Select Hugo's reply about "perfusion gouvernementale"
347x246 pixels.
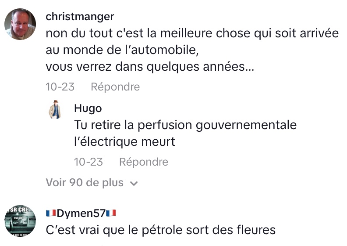point(185,125)
